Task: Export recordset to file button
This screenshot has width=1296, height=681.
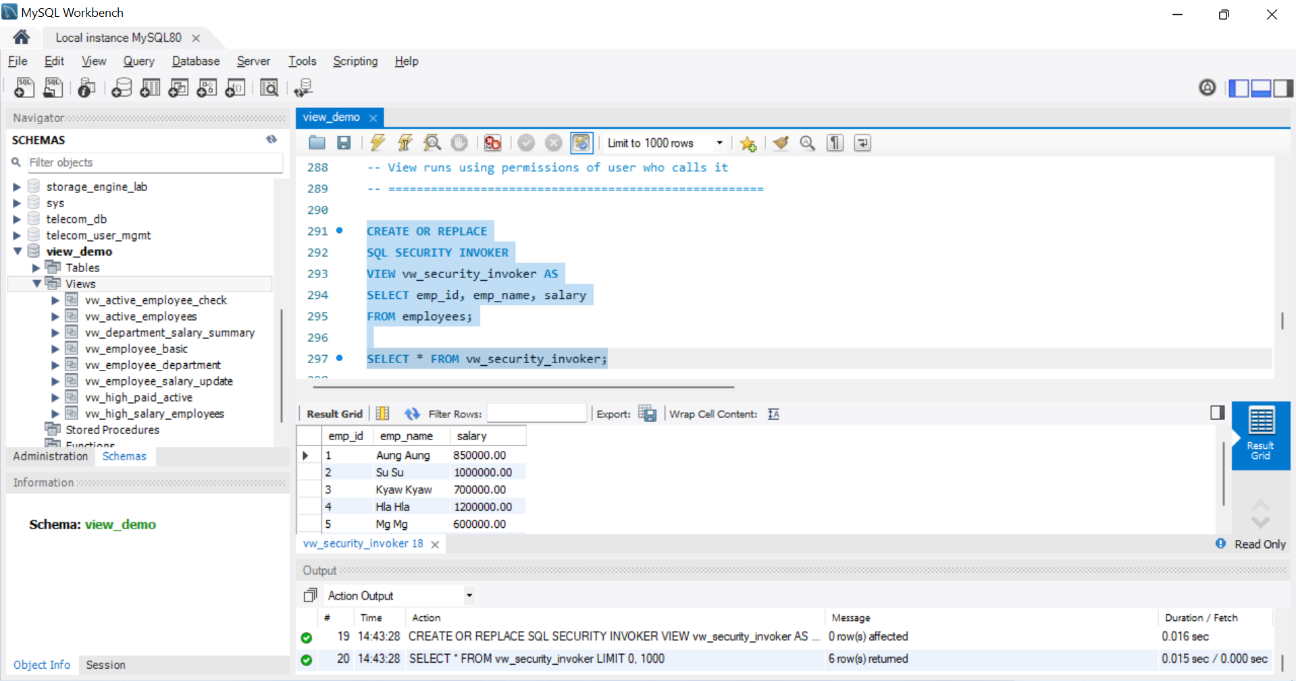Action: point(647,414)
